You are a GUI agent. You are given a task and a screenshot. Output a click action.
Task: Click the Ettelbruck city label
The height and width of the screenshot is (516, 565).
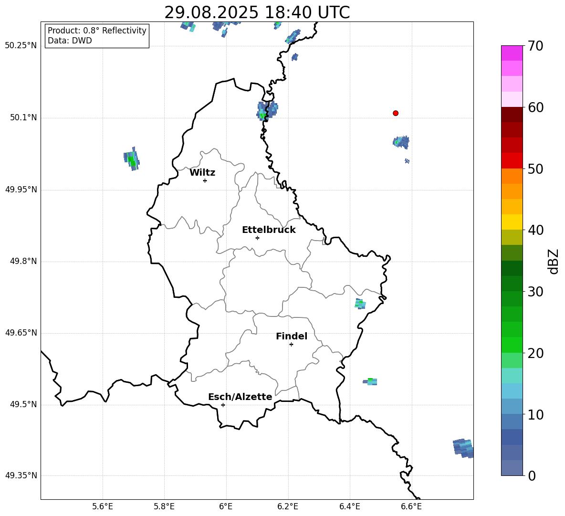269,230
